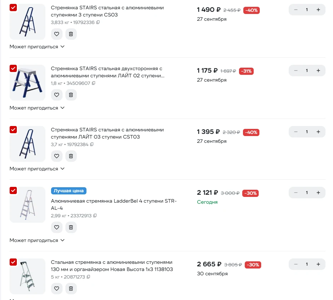Expand 'Может пригодиться' under CS03 ladder
This screenshot has width=333, height=300.
(37, 47)
